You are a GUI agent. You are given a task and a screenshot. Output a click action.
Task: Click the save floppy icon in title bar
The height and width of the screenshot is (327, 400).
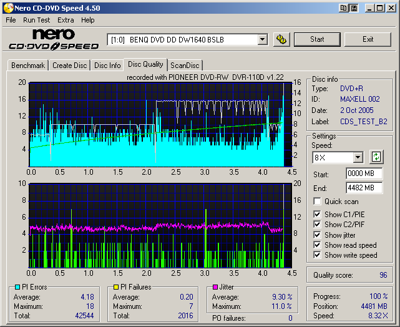pos(354,8)
